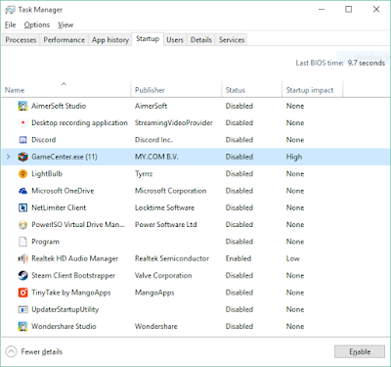The width and height of the screenshot is (391, 367).
Task: Select the LightBulb entry name
Action: 47,174
